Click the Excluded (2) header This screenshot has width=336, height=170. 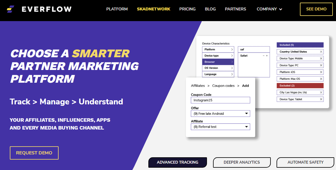(x=300, y=85)
